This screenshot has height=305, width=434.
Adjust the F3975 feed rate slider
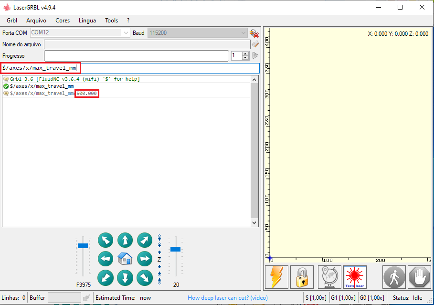point(83,245)
